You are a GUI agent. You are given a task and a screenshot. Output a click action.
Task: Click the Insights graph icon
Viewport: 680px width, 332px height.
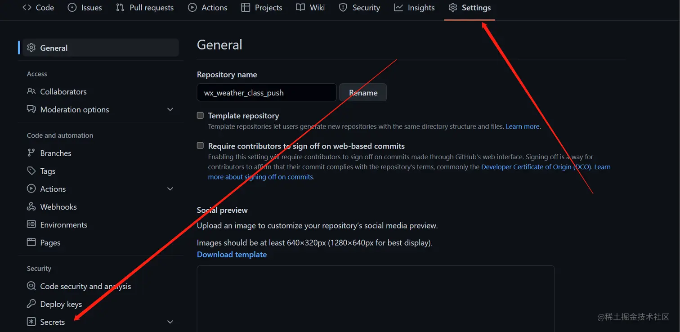click(398, 8)
